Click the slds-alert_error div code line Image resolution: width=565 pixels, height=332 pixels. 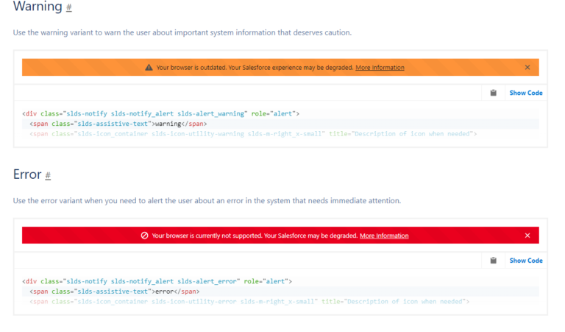click(157, 281)
